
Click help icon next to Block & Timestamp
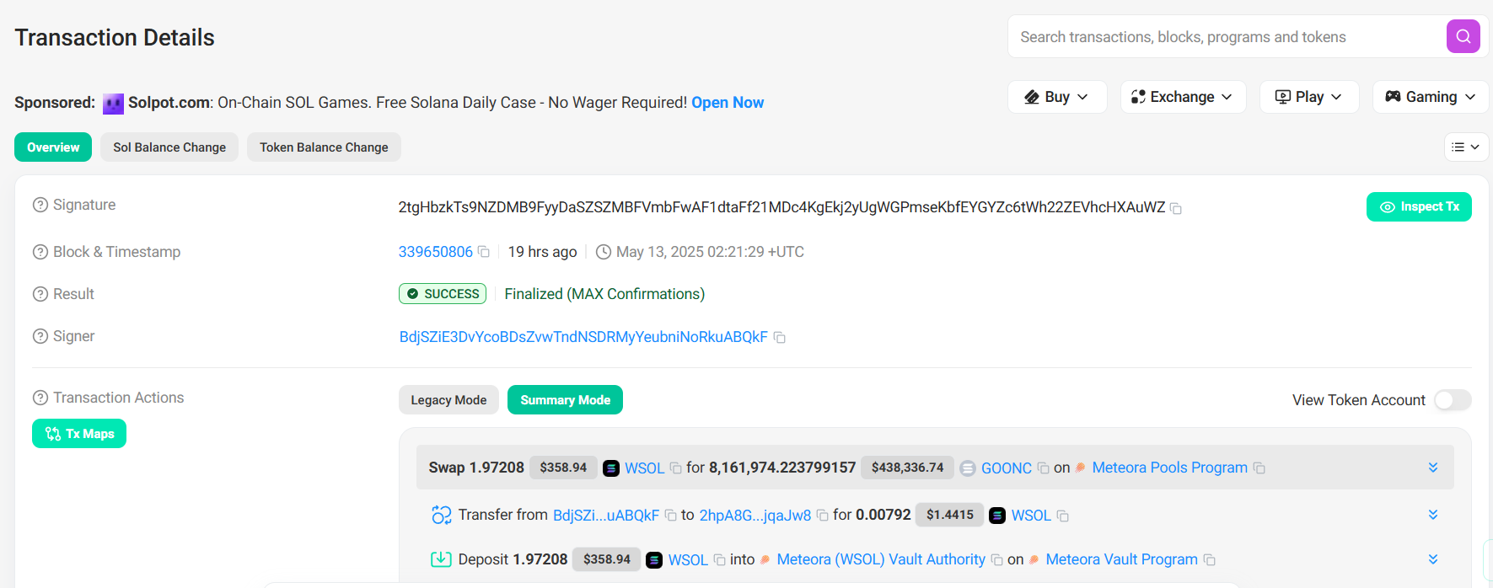pos(40,252)
